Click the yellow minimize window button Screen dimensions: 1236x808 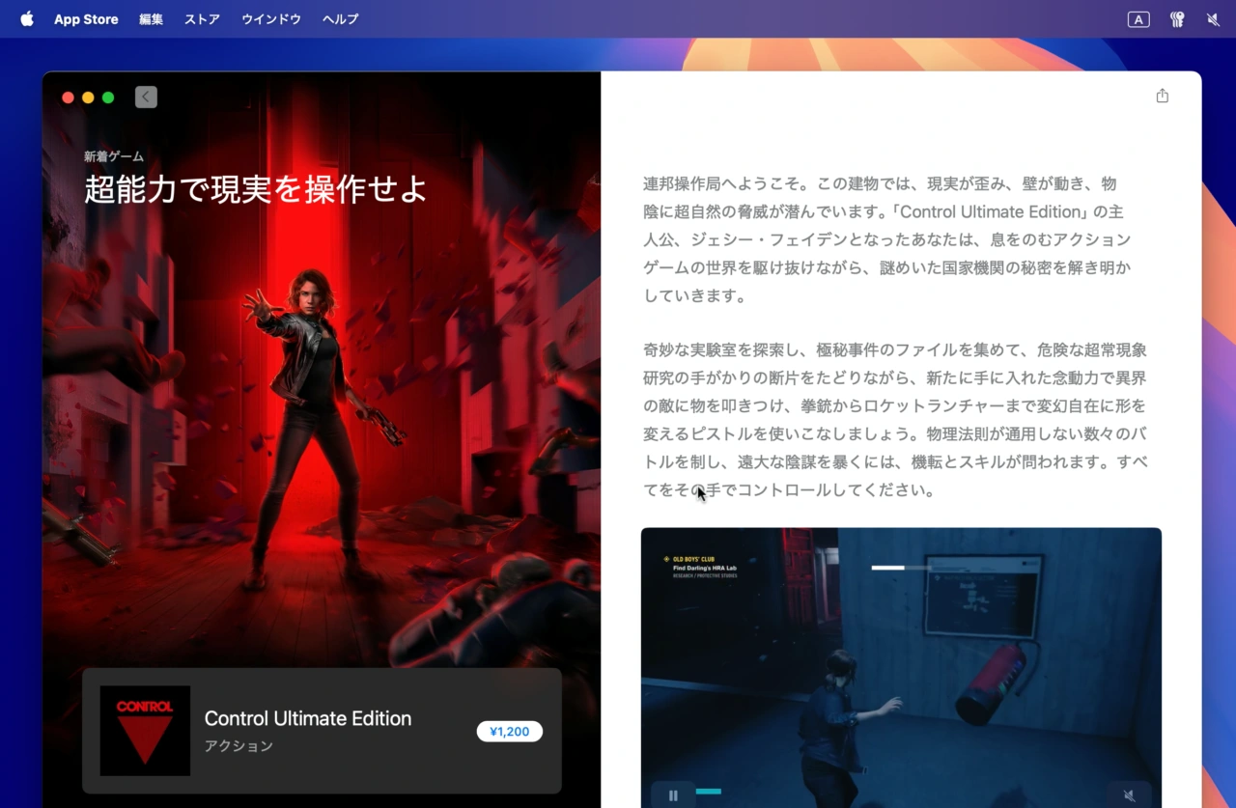(x=88, y=98)
